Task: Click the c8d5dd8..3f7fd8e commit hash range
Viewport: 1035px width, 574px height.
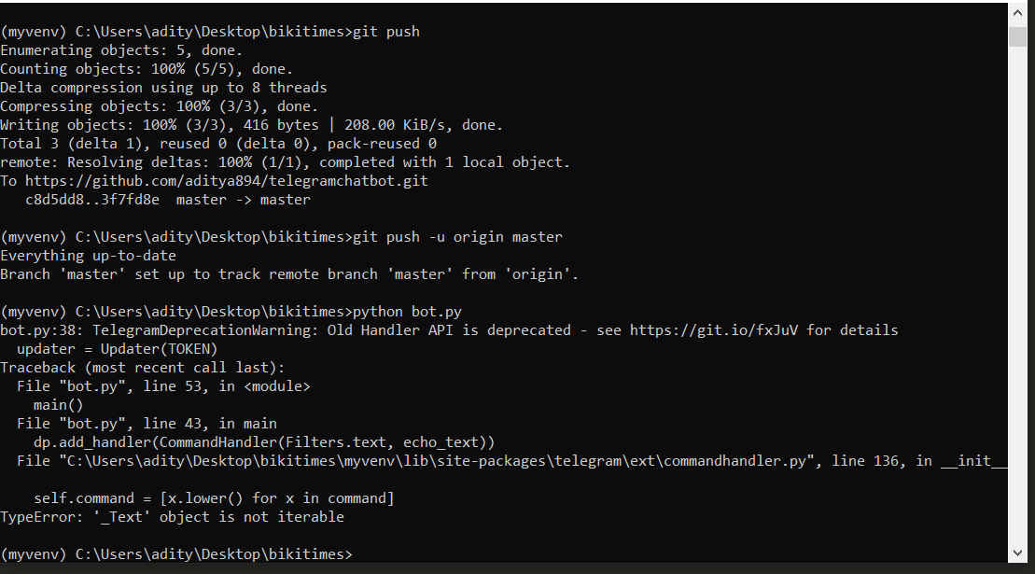Action: point(92,199)
